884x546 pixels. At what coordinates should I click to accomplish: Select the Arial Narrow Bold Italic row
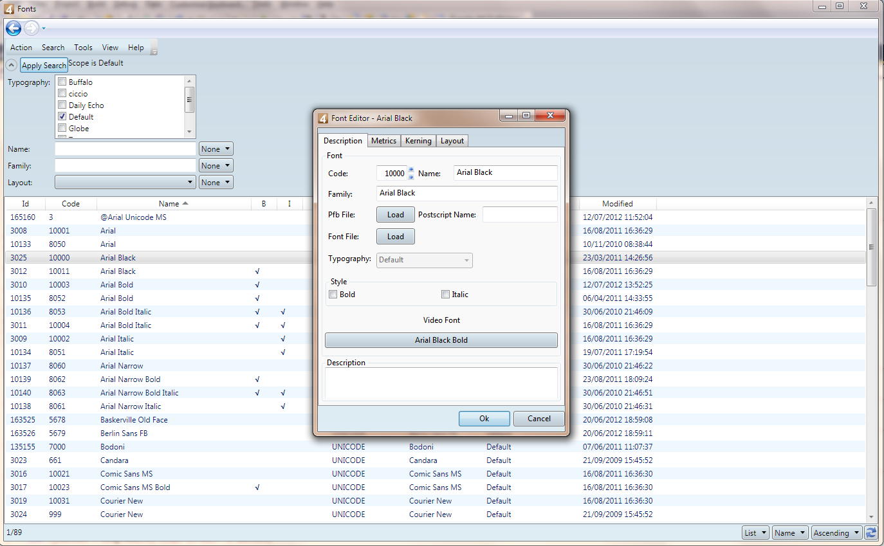(x=436, y=393)
